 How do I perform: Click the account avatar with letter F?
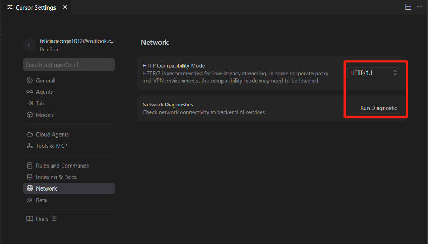[29, 45]
